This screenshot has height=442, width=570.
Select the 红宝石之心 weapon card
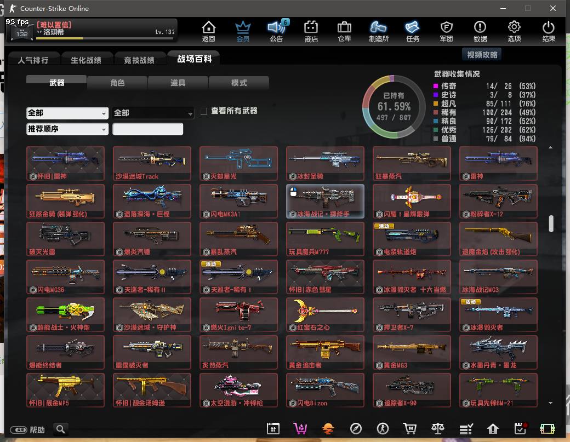[325, 314]
